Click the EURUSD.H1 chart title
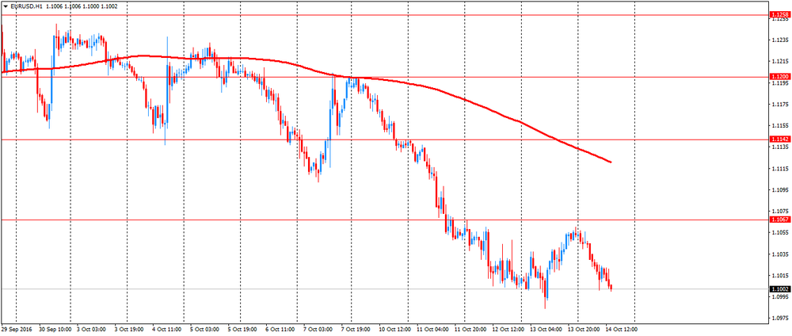 click(26, 6)
